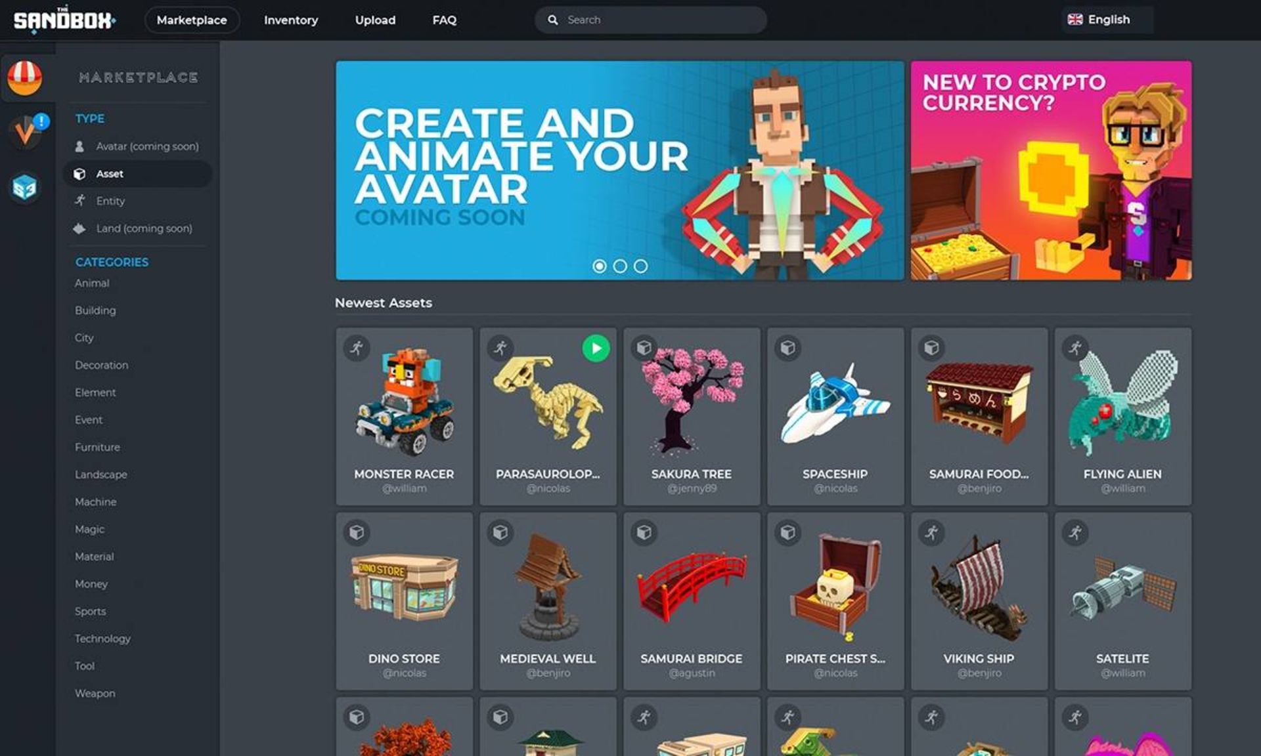The image size is (1261, 756).
Task: Go to the FAQ menu item
Action: tap(444, 20)
